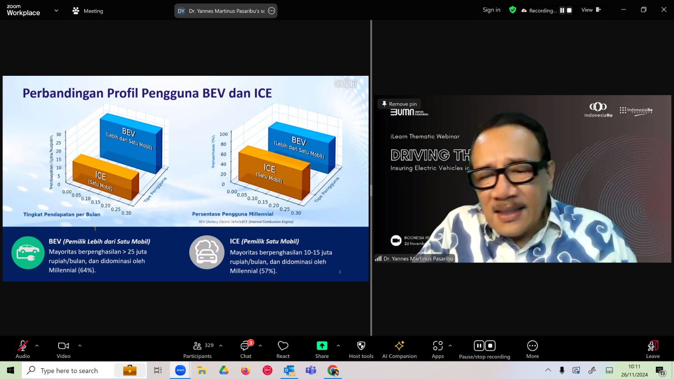The image size is (674, 379).
Task: Click the Sign in link
Action: pyautogui.click(x=492, y=10)
